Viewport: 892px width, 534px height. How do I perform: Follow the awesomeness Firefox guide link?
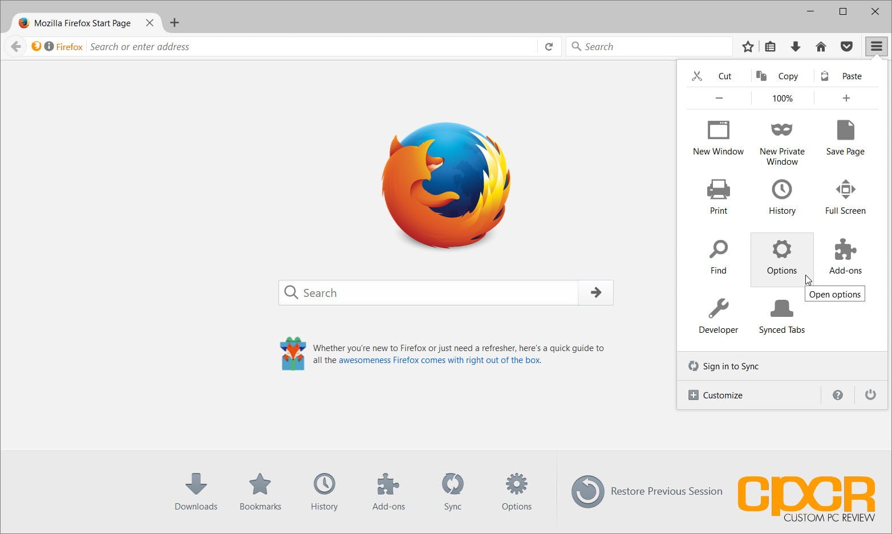440,360
